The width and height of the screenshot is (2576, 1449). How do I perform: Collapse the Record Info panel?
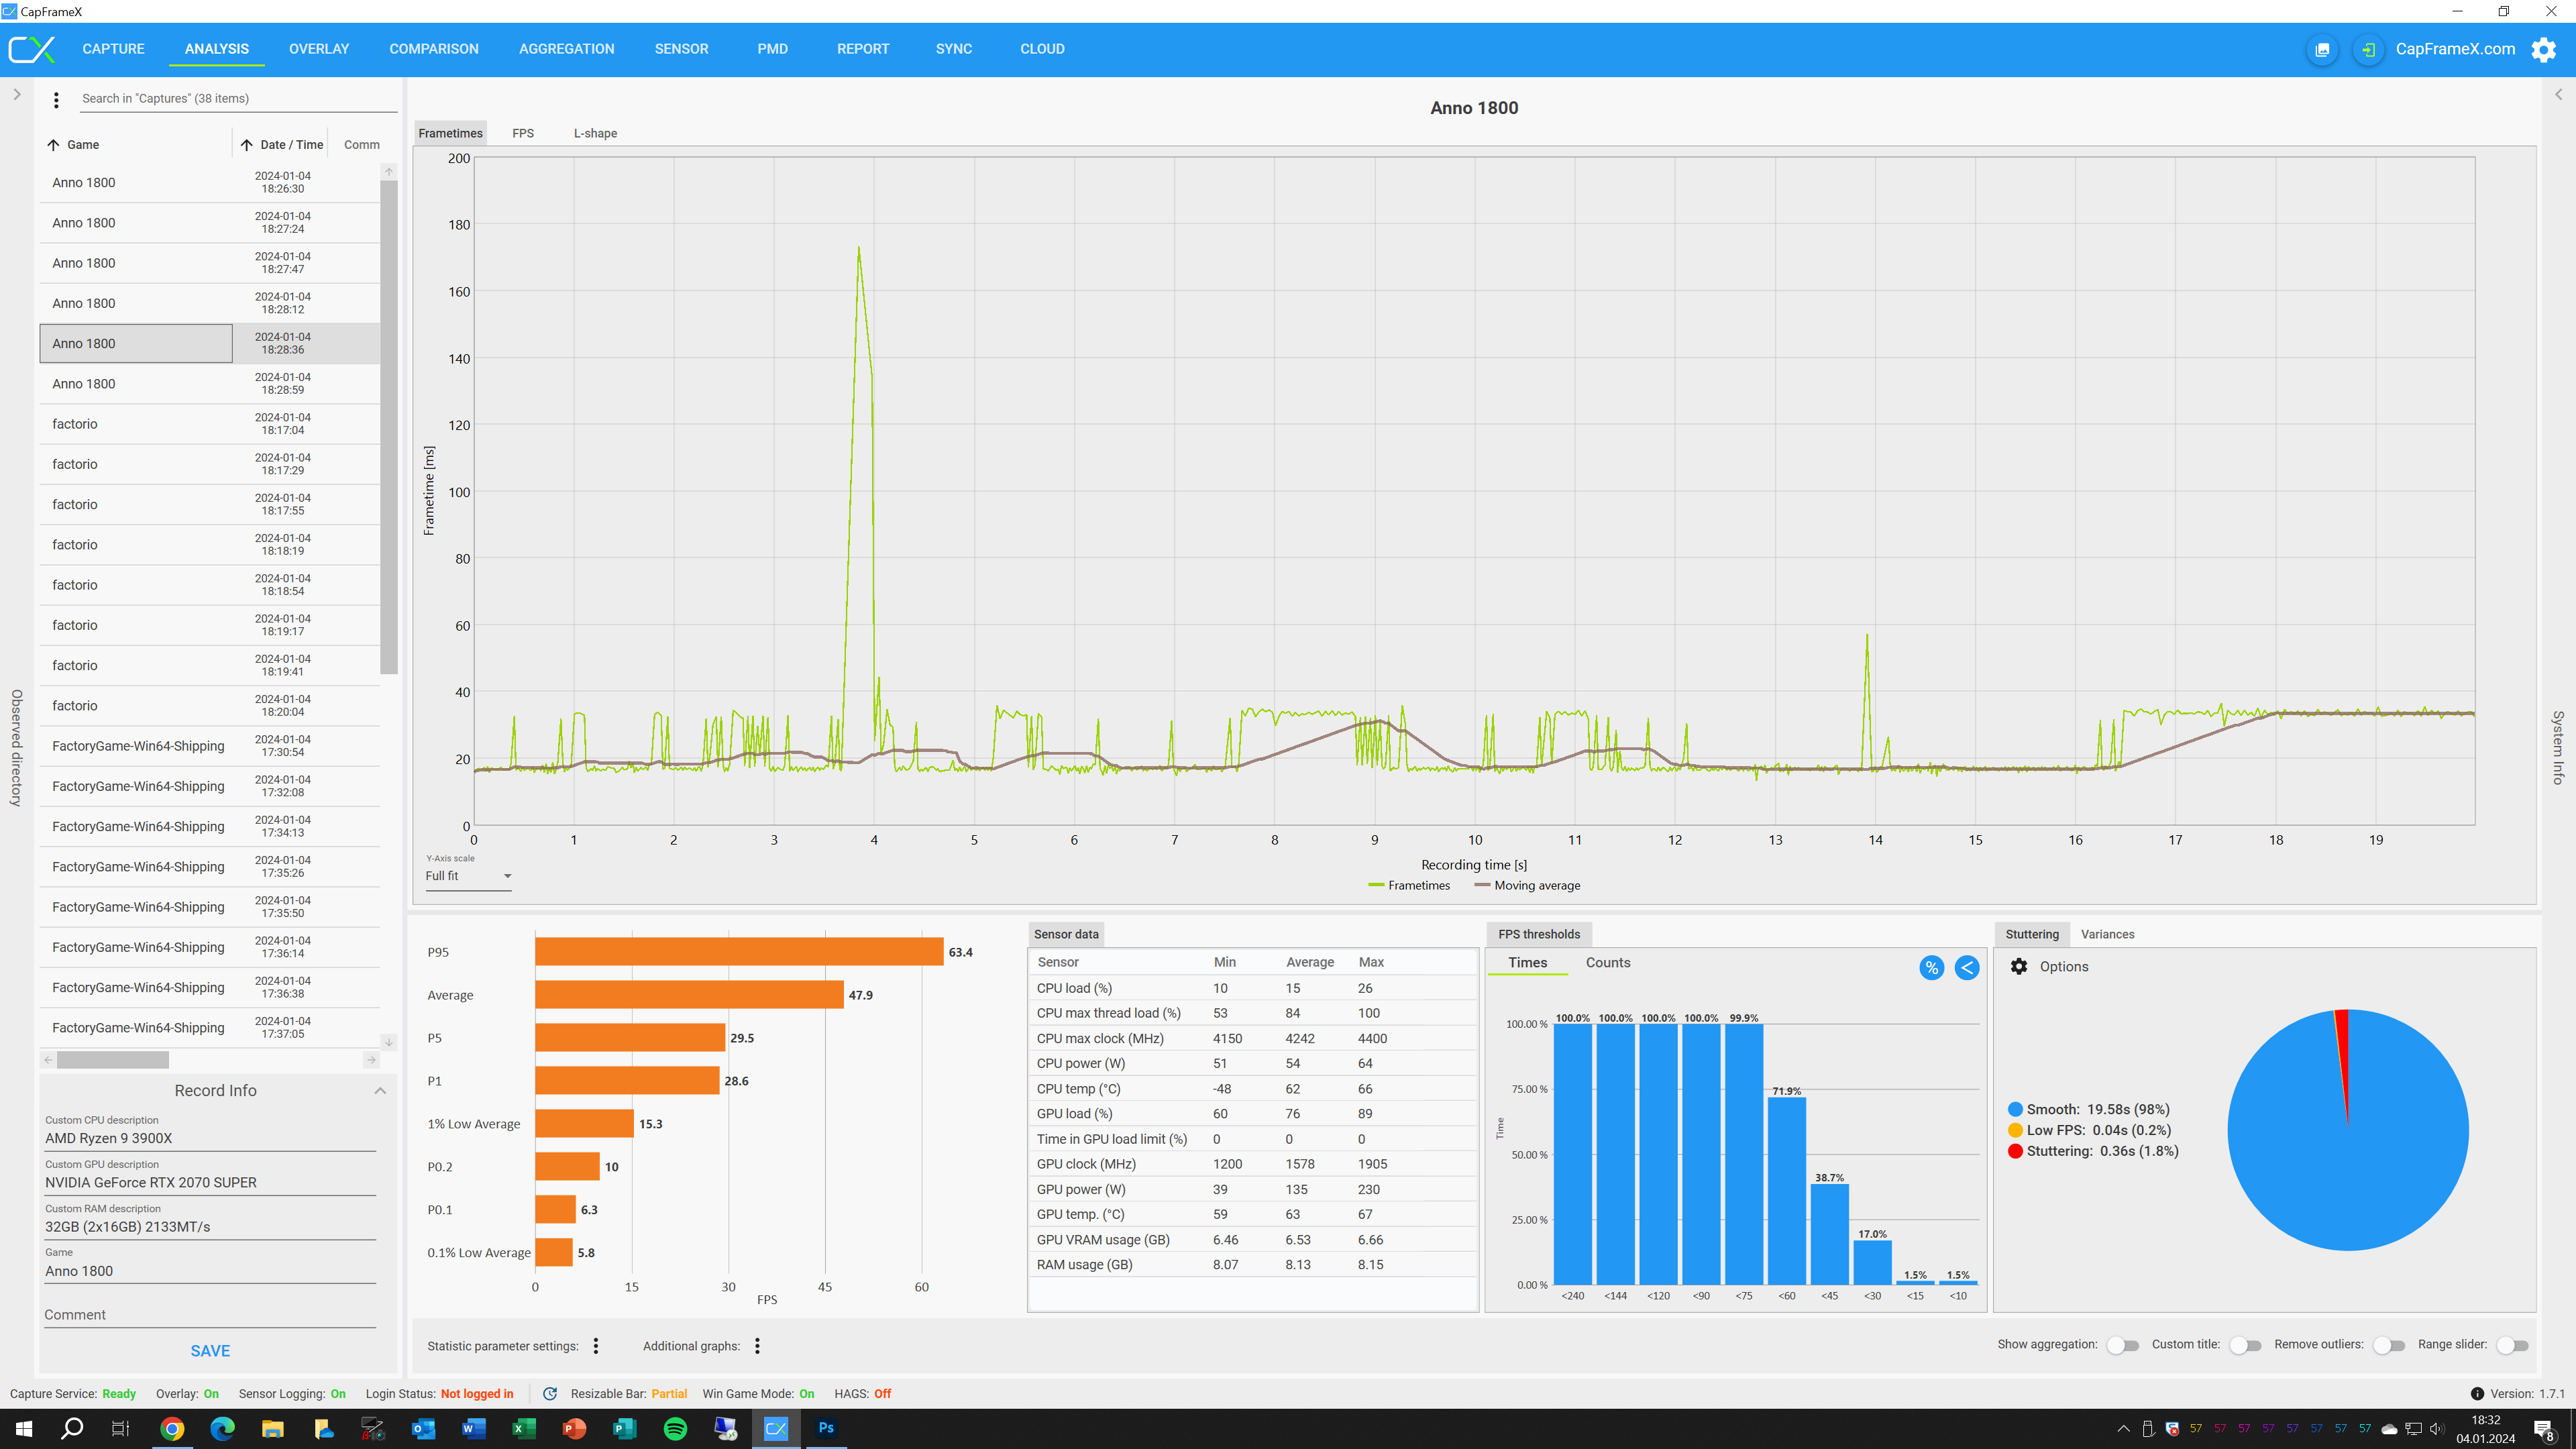click(x=380, y=1091)
